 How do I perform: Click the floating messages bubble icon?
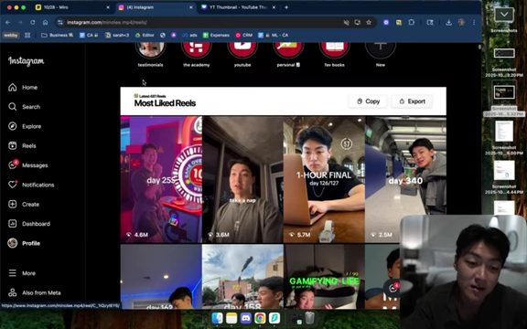(393, 288)
